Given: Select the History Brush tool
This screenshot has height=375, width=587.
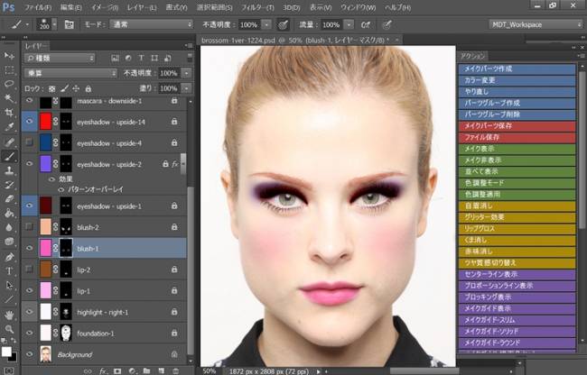Looking at the screenshot, I should [x=9, y=185].
